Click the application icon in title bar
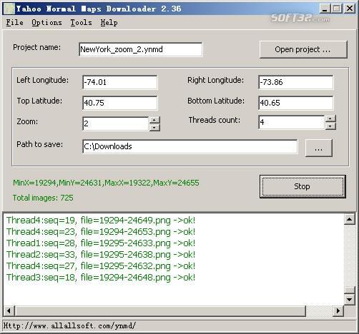Viewport: 359px width, 334px height. (9, 9)
